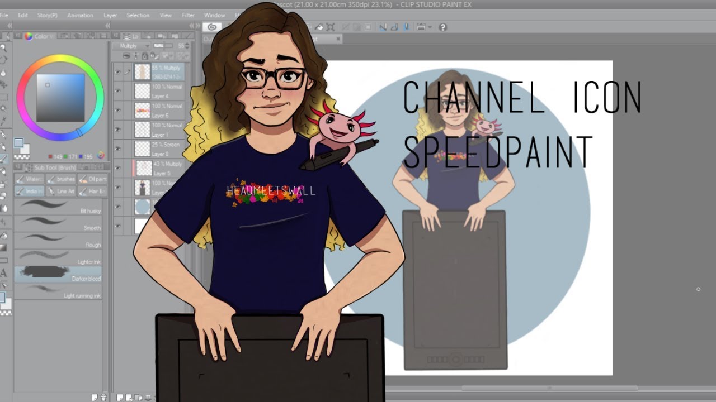
Task: Choose the Eyedropper tool in toolbar
Action: [x=3, y=122]
